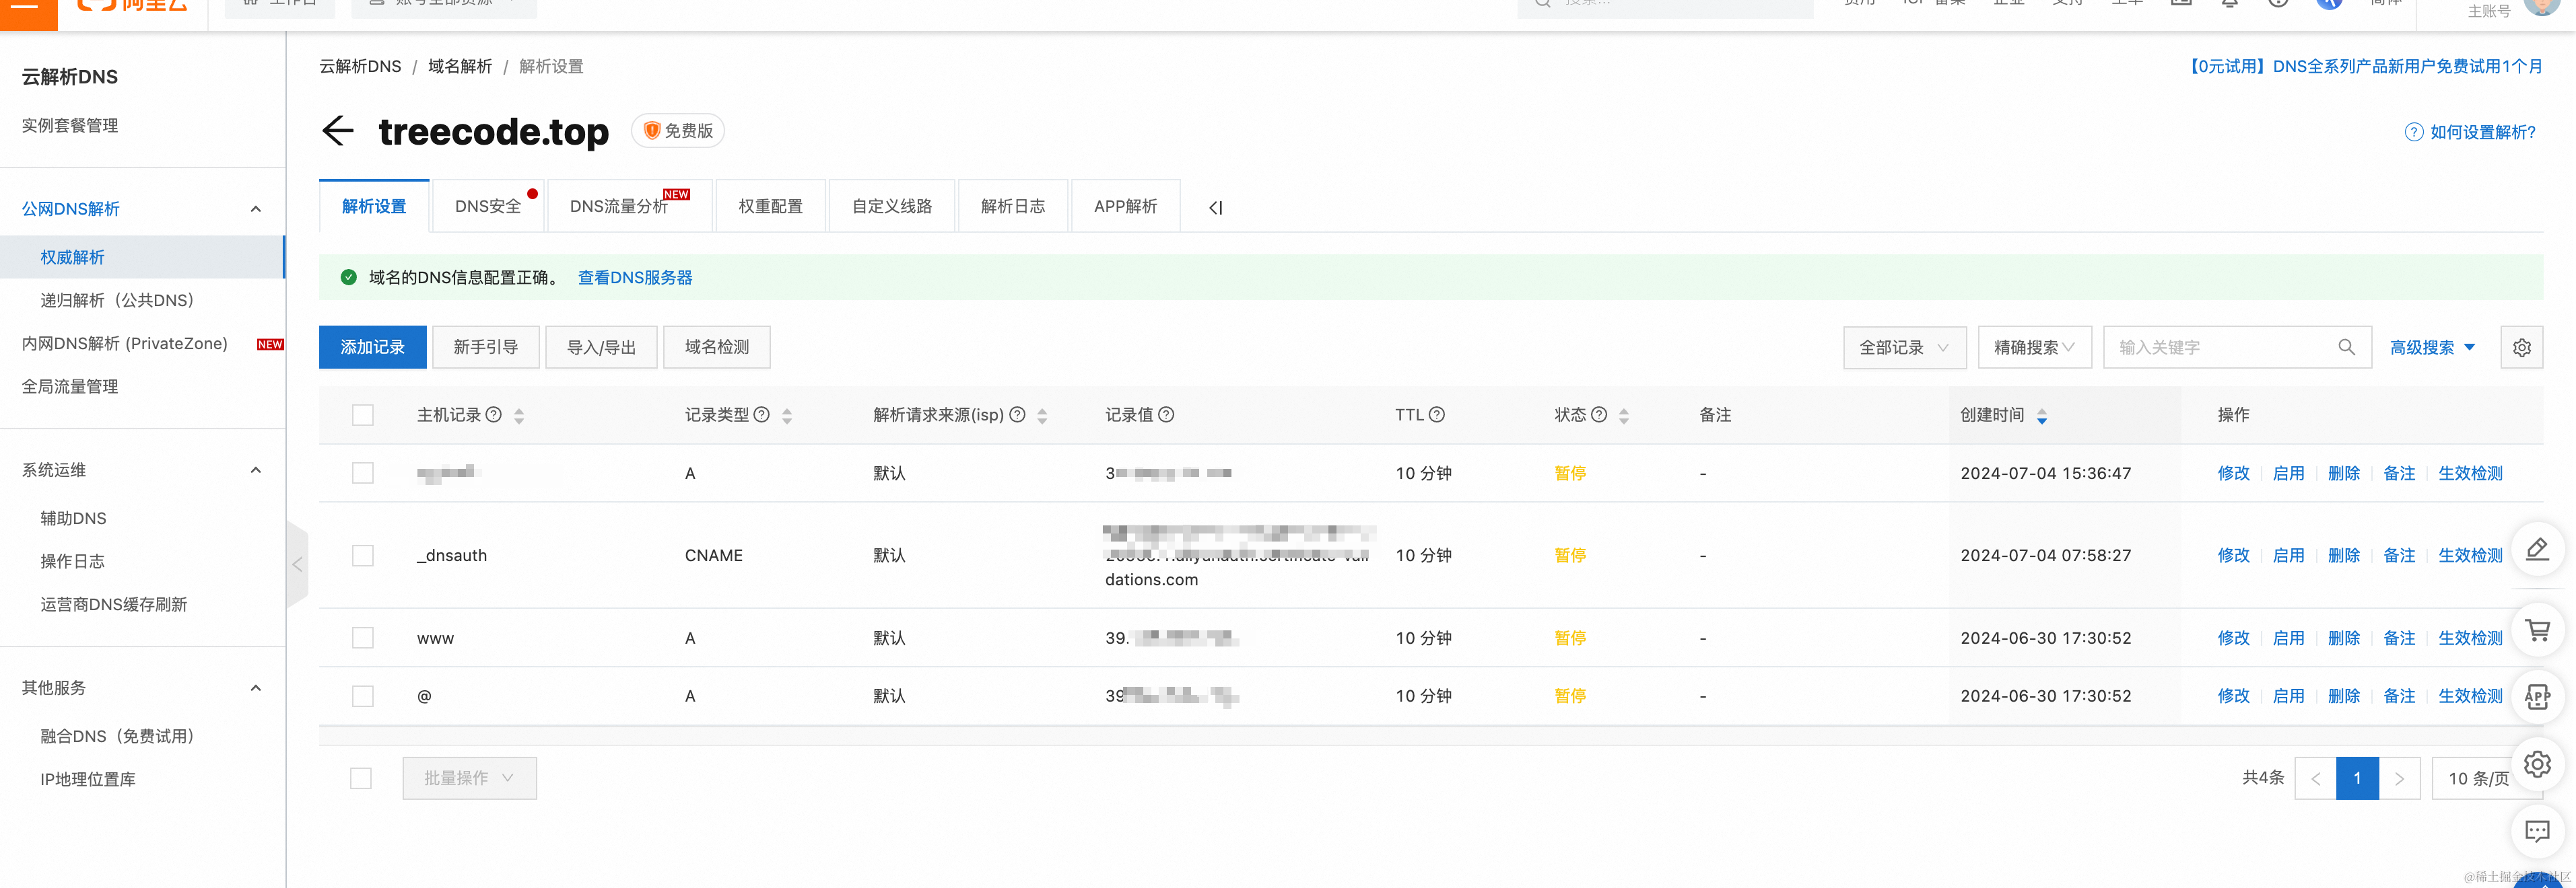
Task: Click the floating shopping cart icon
Action: tap(2537, 630)
